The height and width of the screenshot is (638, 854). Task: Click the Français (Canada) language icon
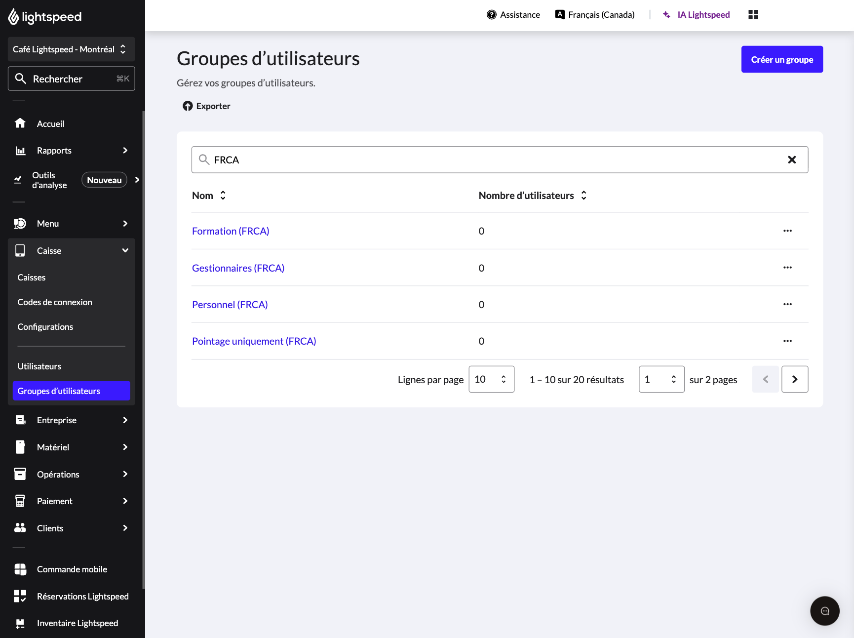[x=560, y=14]
